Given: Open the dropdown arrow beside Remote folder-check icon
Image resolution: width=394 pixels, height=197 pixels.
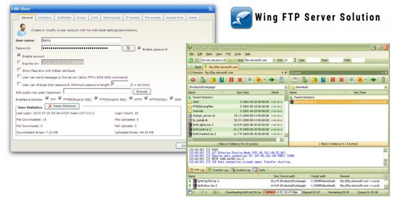Looking at the screenshot, I should pyautogui.click(x=264, y=80).
